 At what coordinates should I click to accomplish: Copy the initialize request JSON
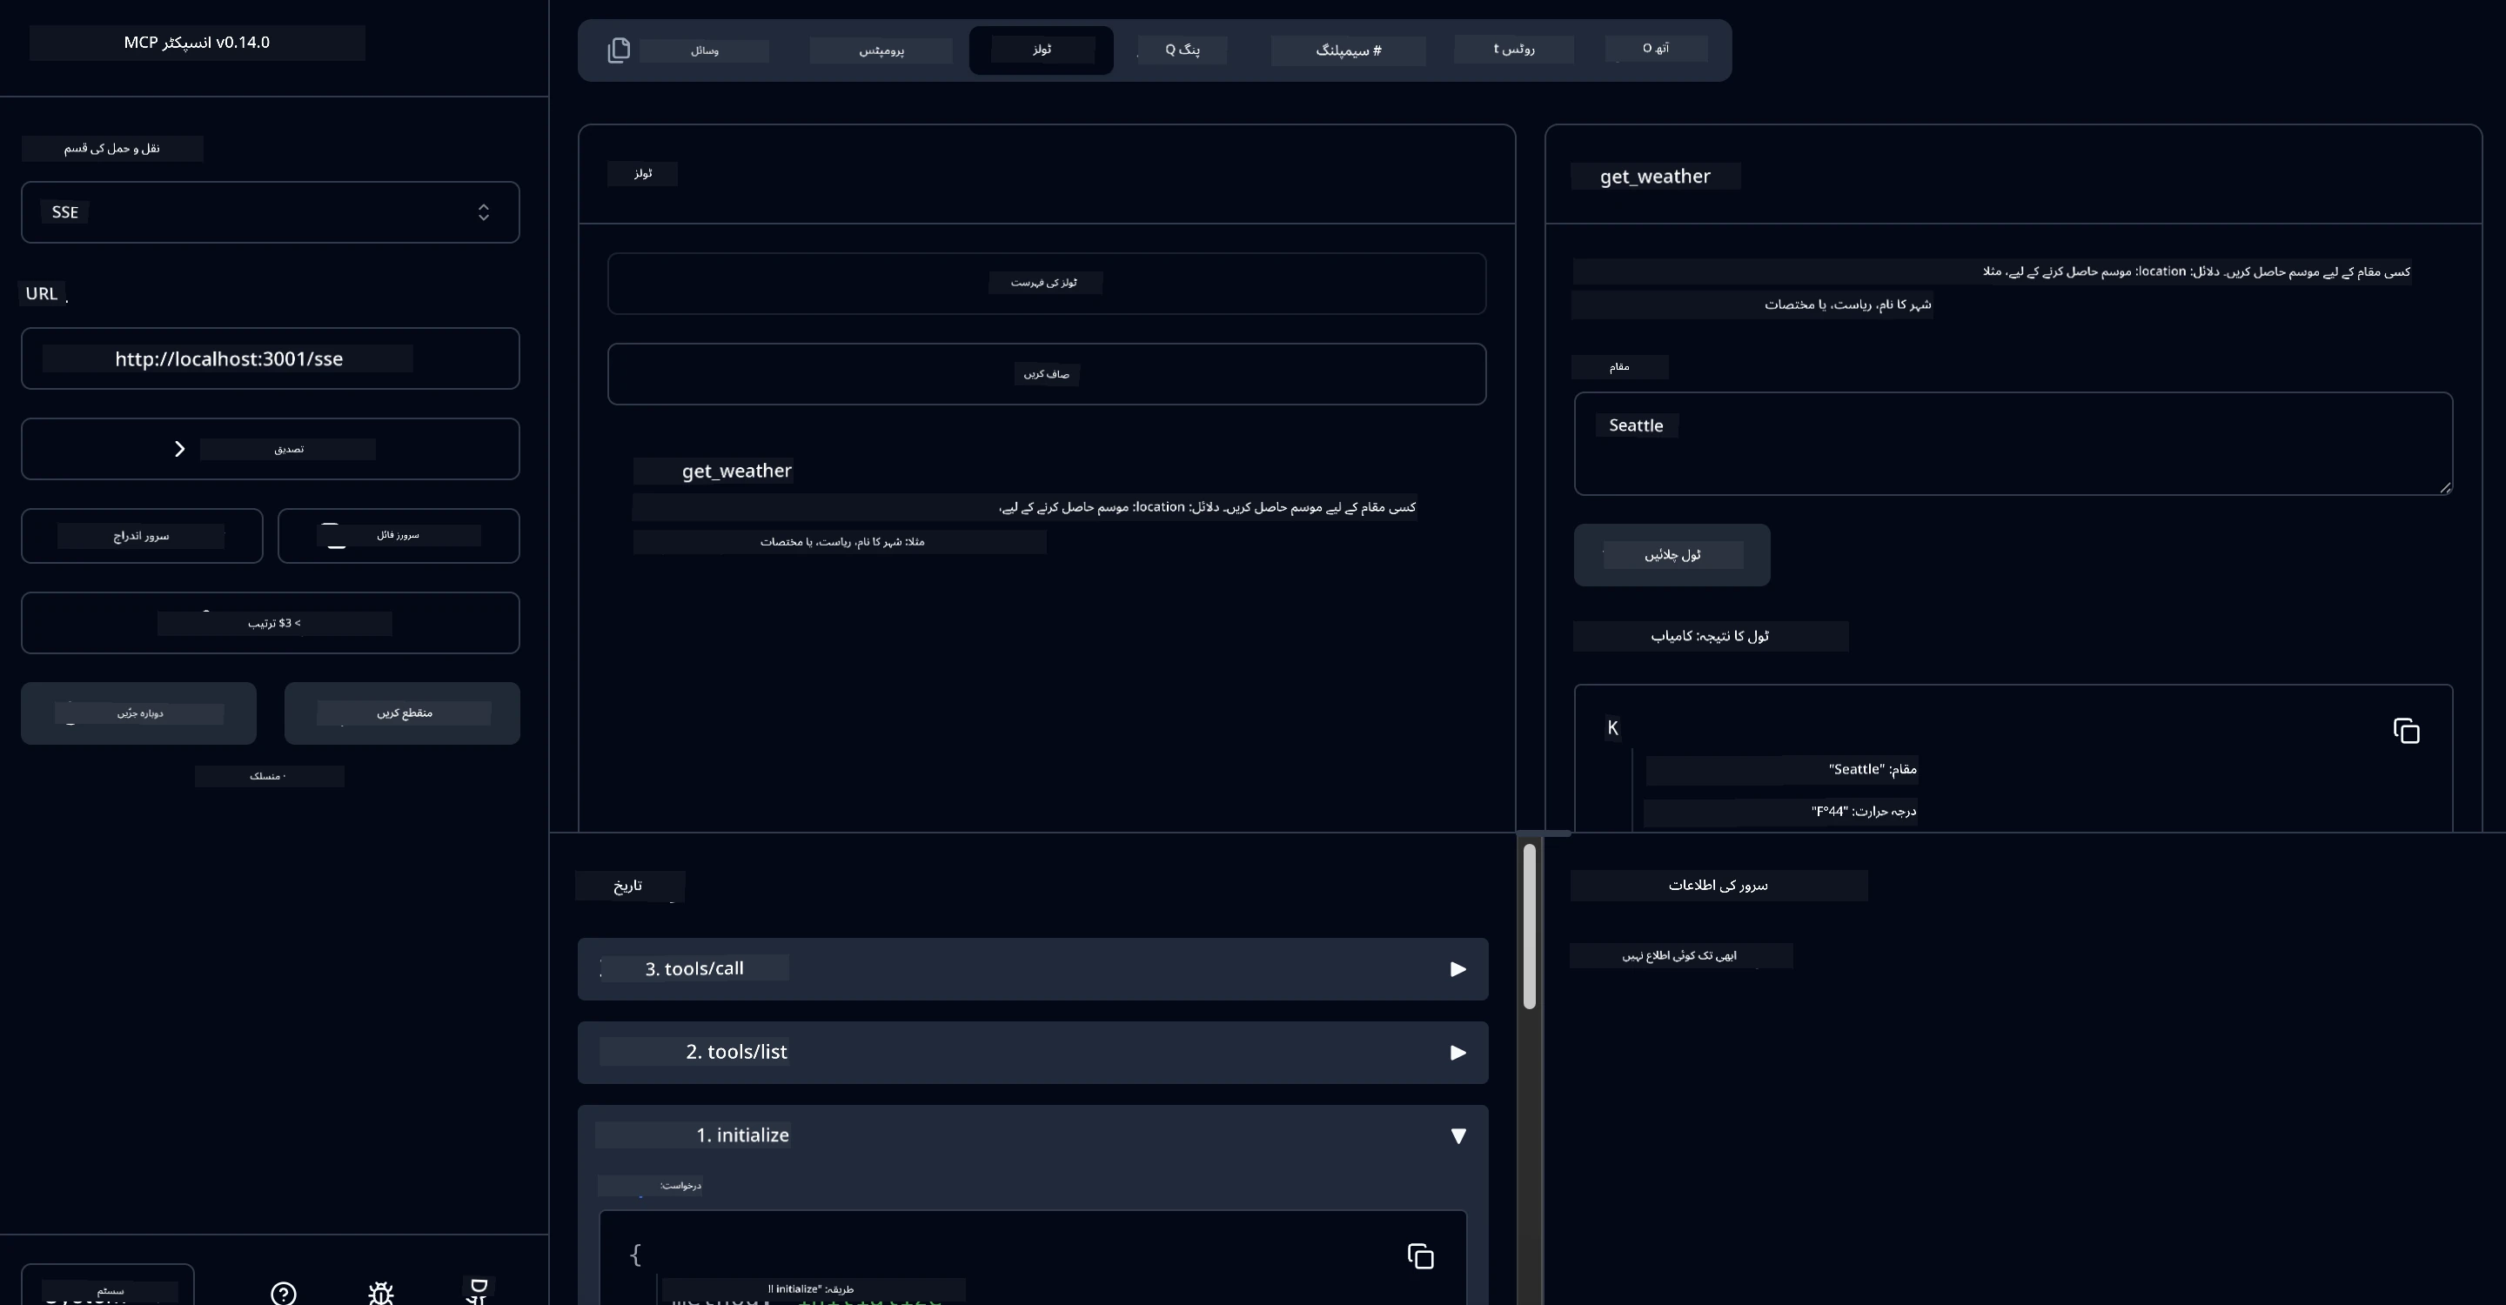1420,1256
